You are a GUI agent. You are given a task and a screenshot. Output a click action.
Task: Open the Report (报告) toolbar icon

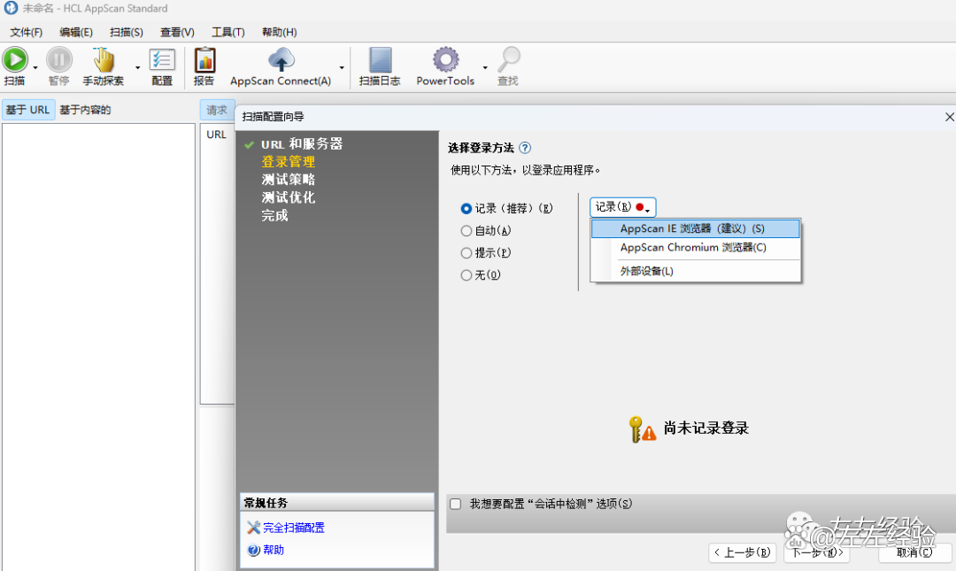tap(204, 60)
